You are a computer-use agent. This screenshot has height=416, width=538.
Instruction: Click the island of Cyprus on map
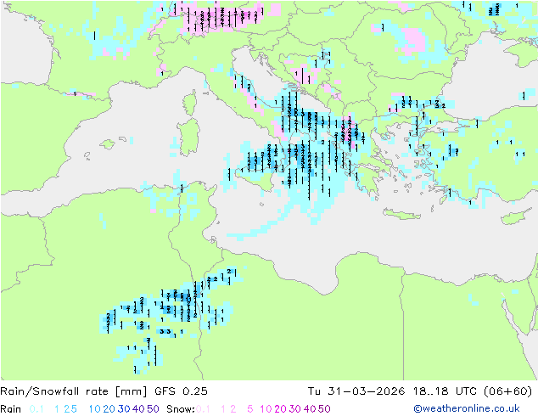[x=517, y=217]
